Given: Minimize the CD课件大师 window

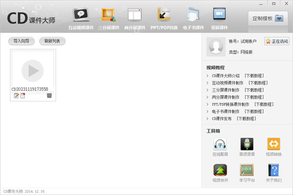Looking at the screenshot, I should pos(261,4).
